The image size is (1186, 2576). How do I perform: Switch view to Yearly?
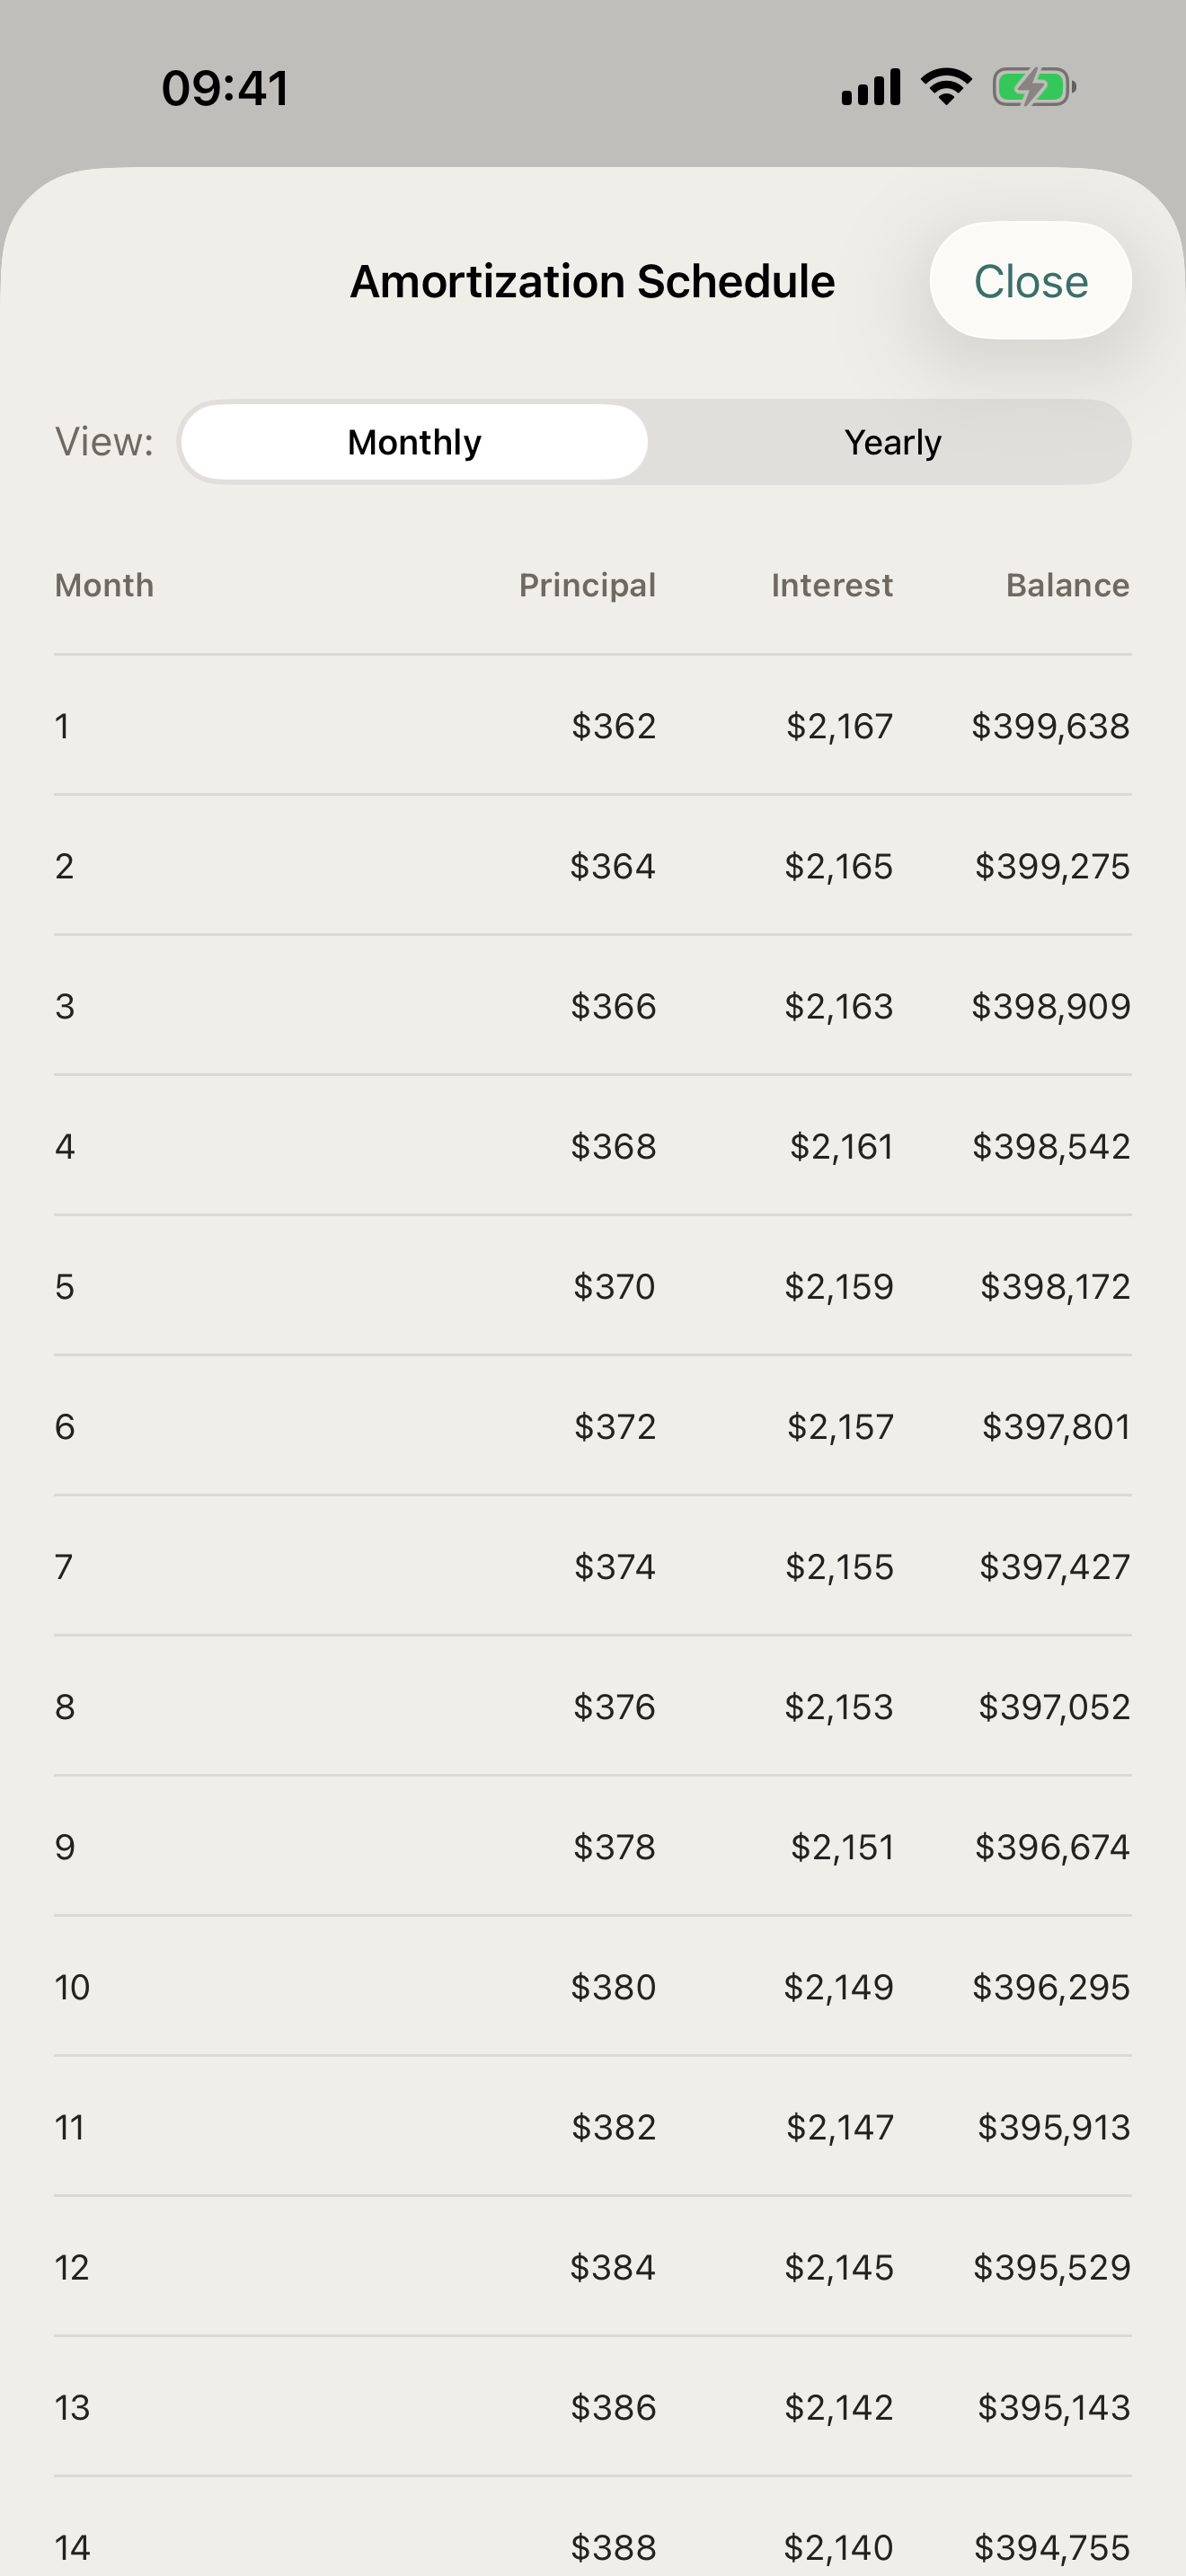coord(892,442)
